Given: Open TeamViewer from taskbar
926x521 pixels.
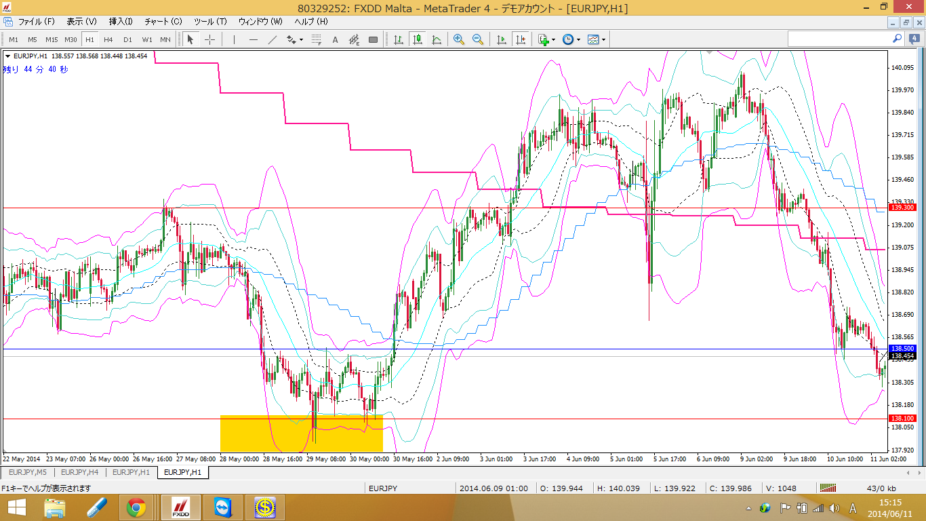Looking at the screenshot, I should point(222,507).
